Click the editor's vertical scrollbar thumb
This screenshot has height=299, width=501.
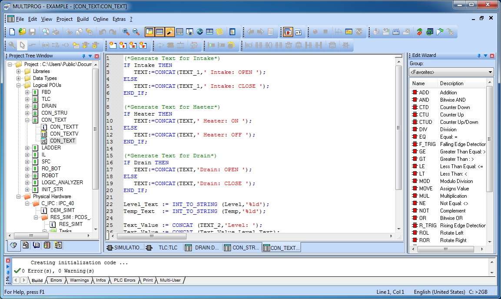[398, 127]
